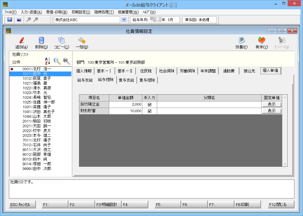The height and width of the screenshot is (216, 303).
Task: Switch to the 労働保険 tab
Action: click(187, 71)
